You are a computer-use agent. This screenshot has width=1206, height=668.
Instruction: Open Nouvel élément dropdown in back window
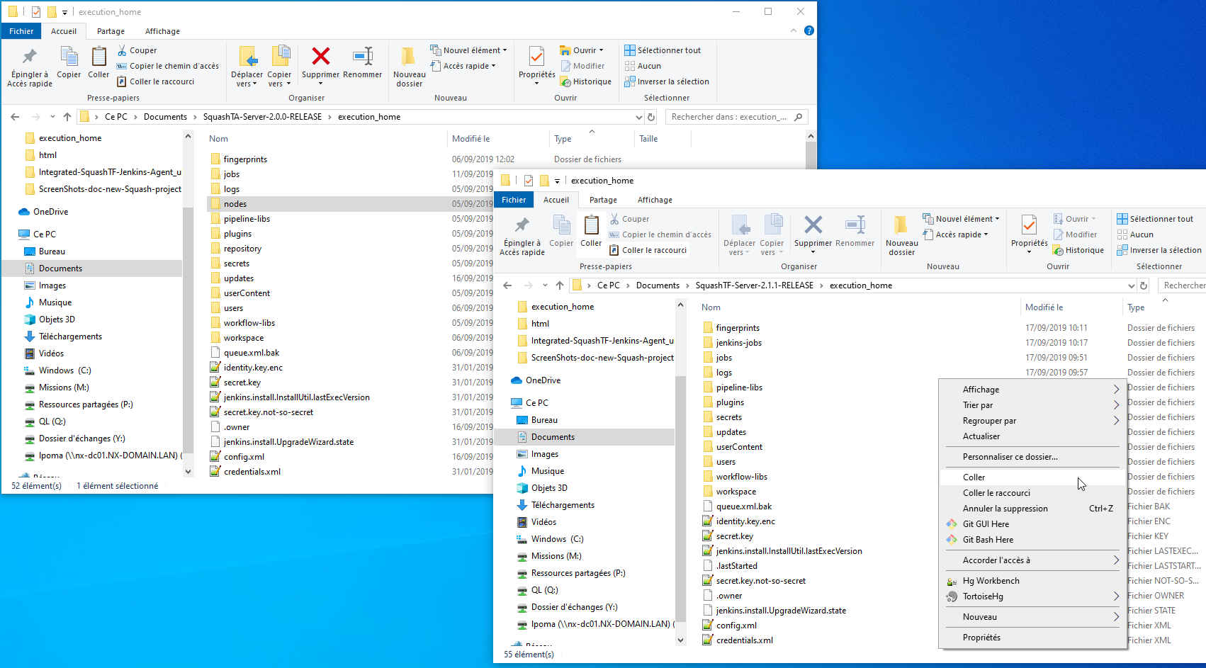[469, 50]
